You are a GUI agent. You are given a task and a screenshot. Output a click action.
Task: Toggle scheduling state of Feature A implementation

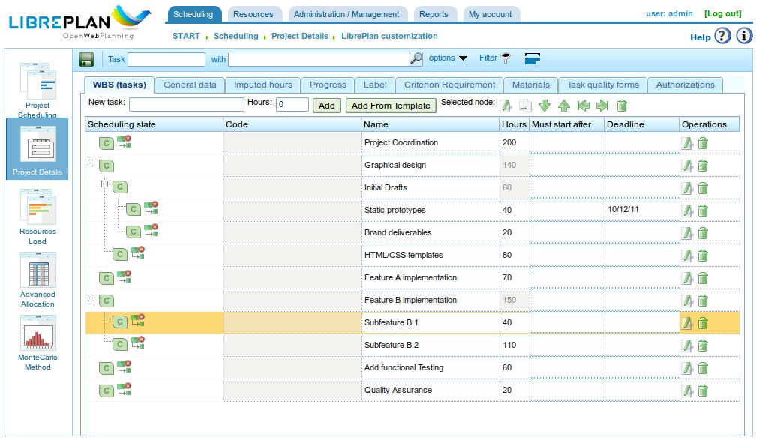106,278
